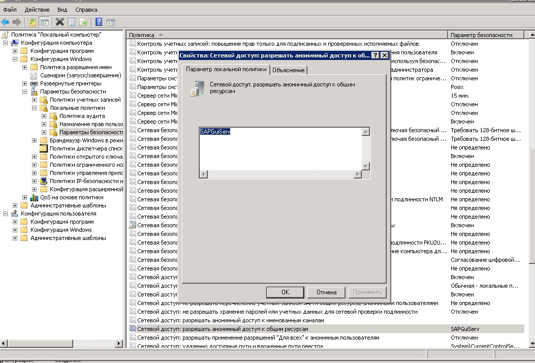Viewport: 535px width, 363px height.
Task: Expand the Политика аудита node
Action: pos(44,116)
